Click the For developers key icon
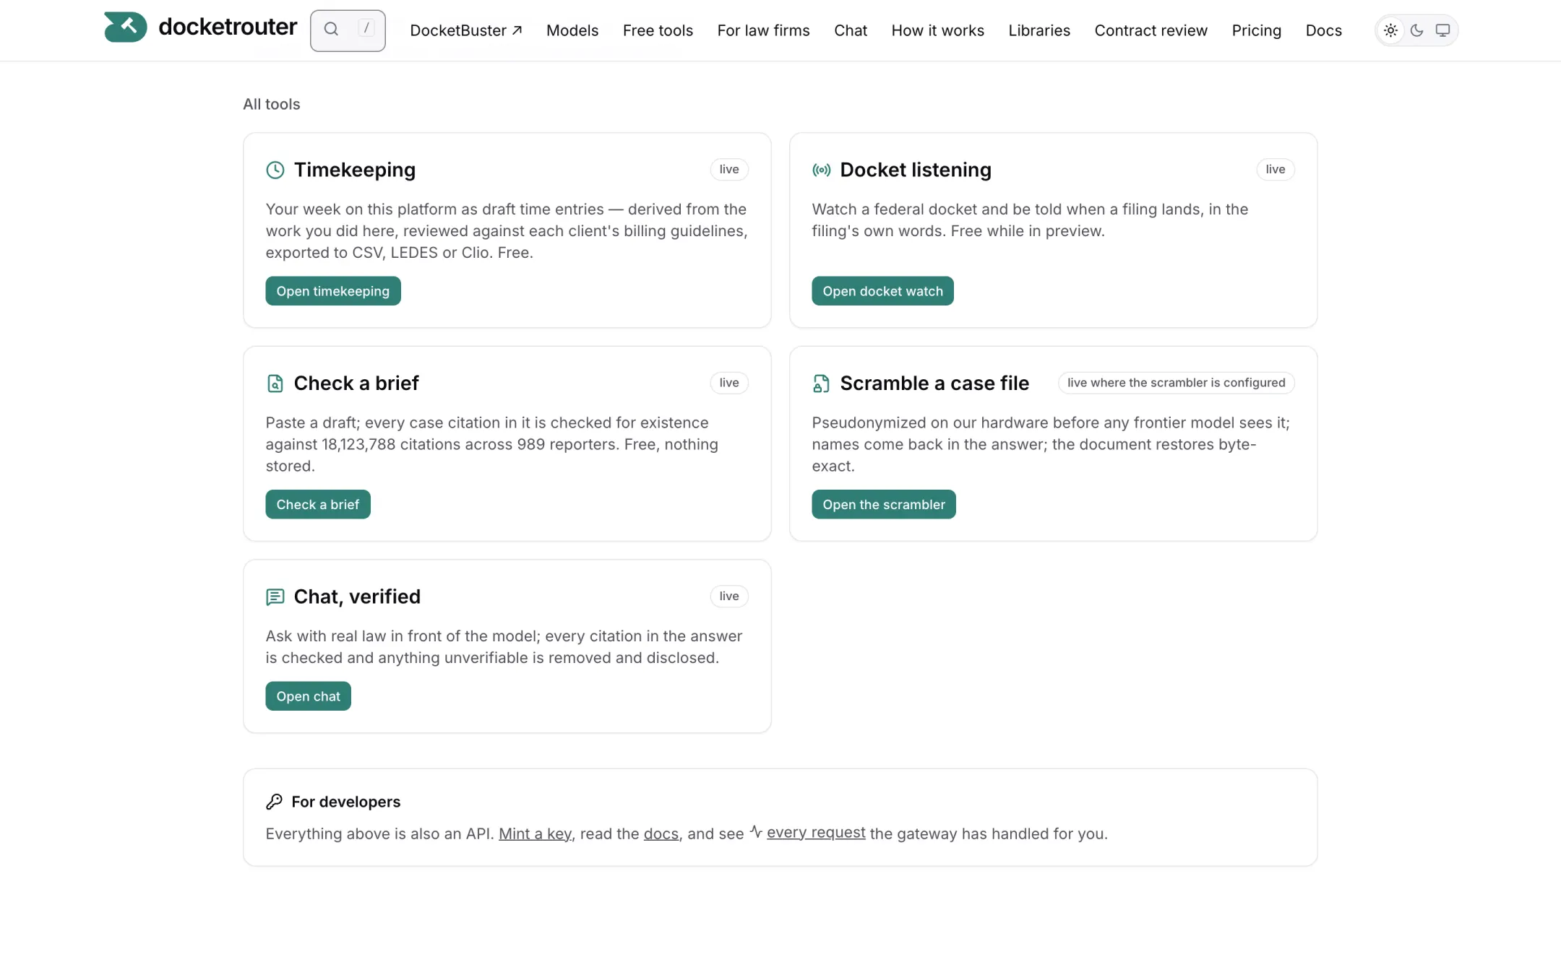Viewport: 1561px width, 975px height. click(x=274, y=802)
